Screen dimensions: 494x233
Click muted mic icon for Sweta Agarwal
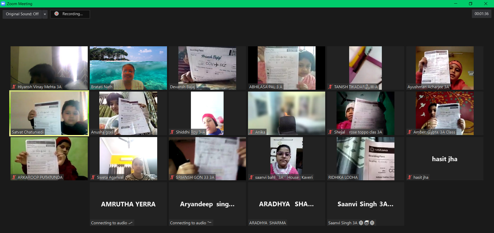tap(93, 177)
